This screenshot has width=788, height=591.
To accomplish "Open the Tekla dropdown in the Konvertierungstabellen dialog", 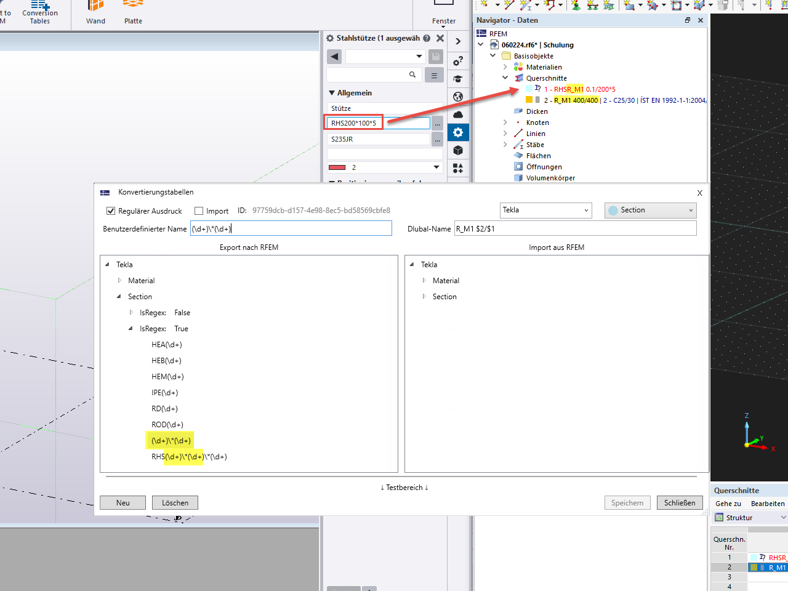I will point(545,211).
